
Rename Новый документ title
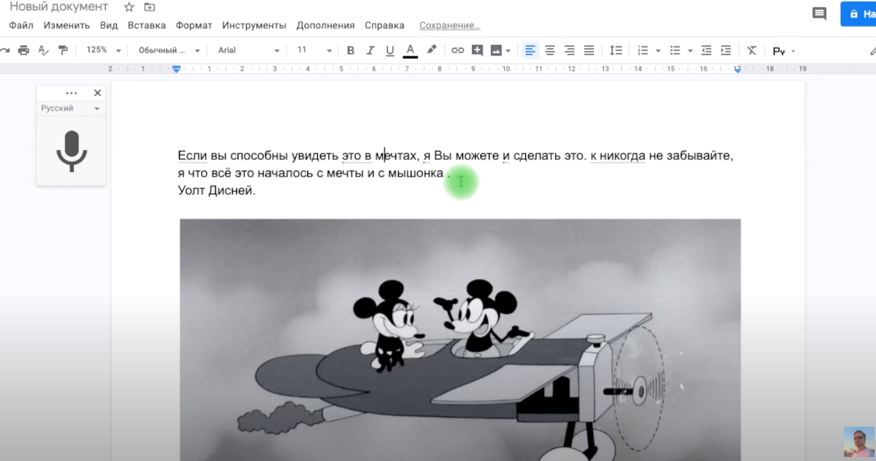(x=59, y=7)
